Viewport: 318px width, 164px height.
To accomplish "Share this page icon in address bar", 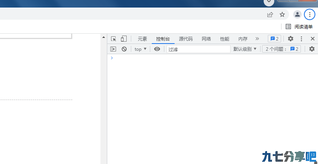I will coord(270,14).
